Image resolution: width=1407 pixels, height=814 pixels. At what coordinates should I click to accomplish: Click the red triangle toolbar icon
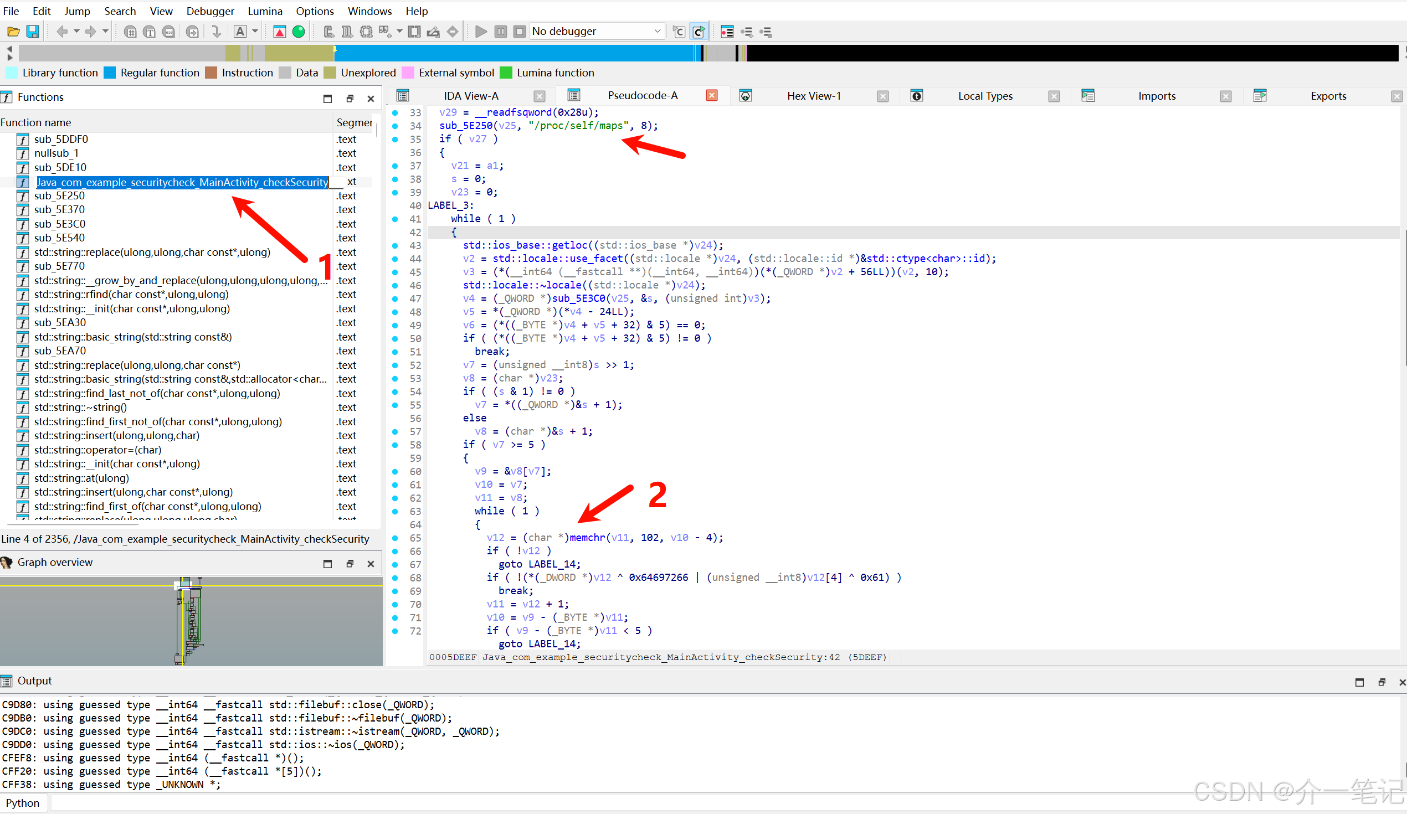tap(280, 32)
